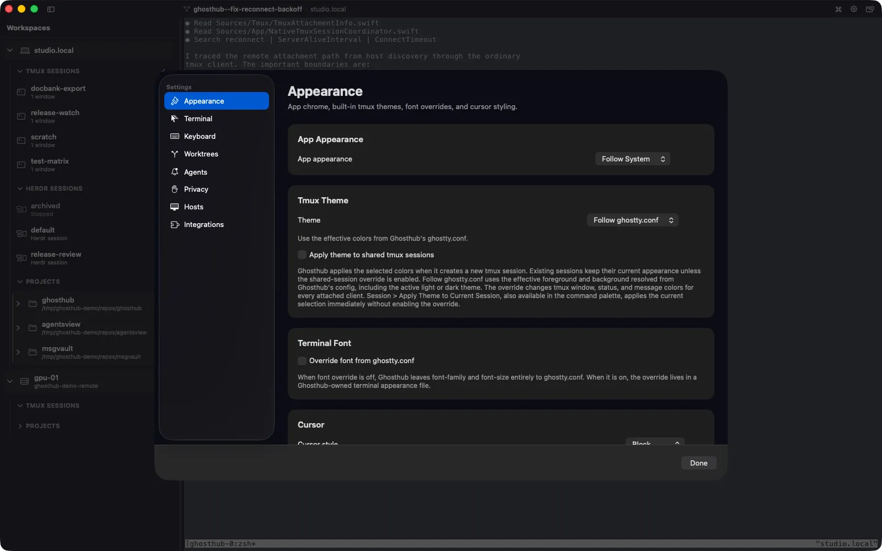882x551 pixels.
Task: Click the Done button
Action: [698, 463]
